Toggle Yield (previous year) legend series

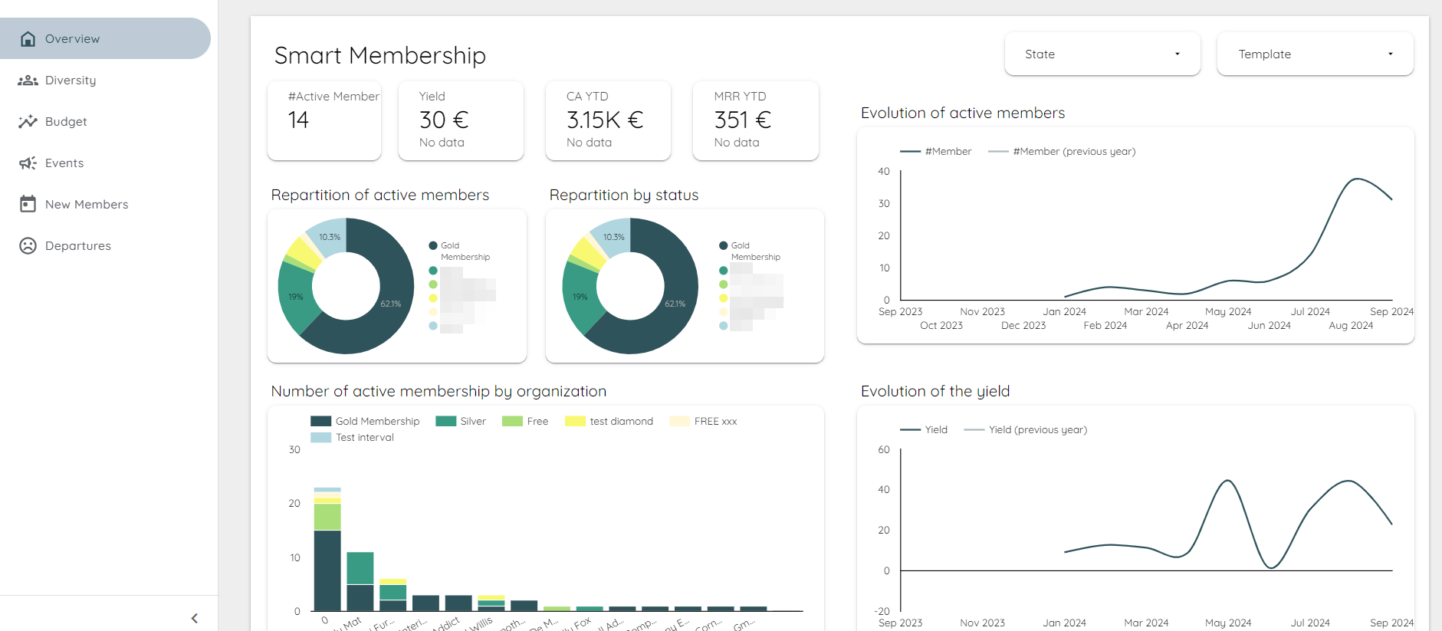point(1026,430)
